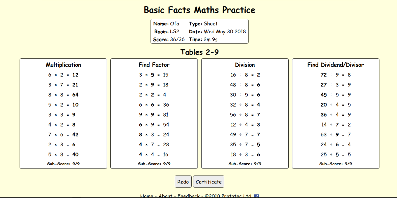Click the Find Dividend/Divisor panel heading
Image resolution: width=397 pixels, height=198 pixels.
(x=335, y=65)
